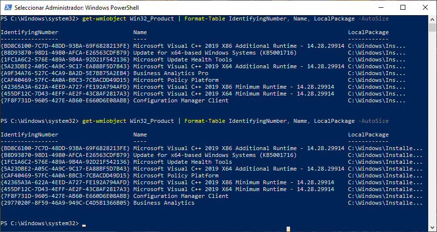Click '-AutoSize' parameter in the first command
437x232 pixels.
tap(373, 19)
